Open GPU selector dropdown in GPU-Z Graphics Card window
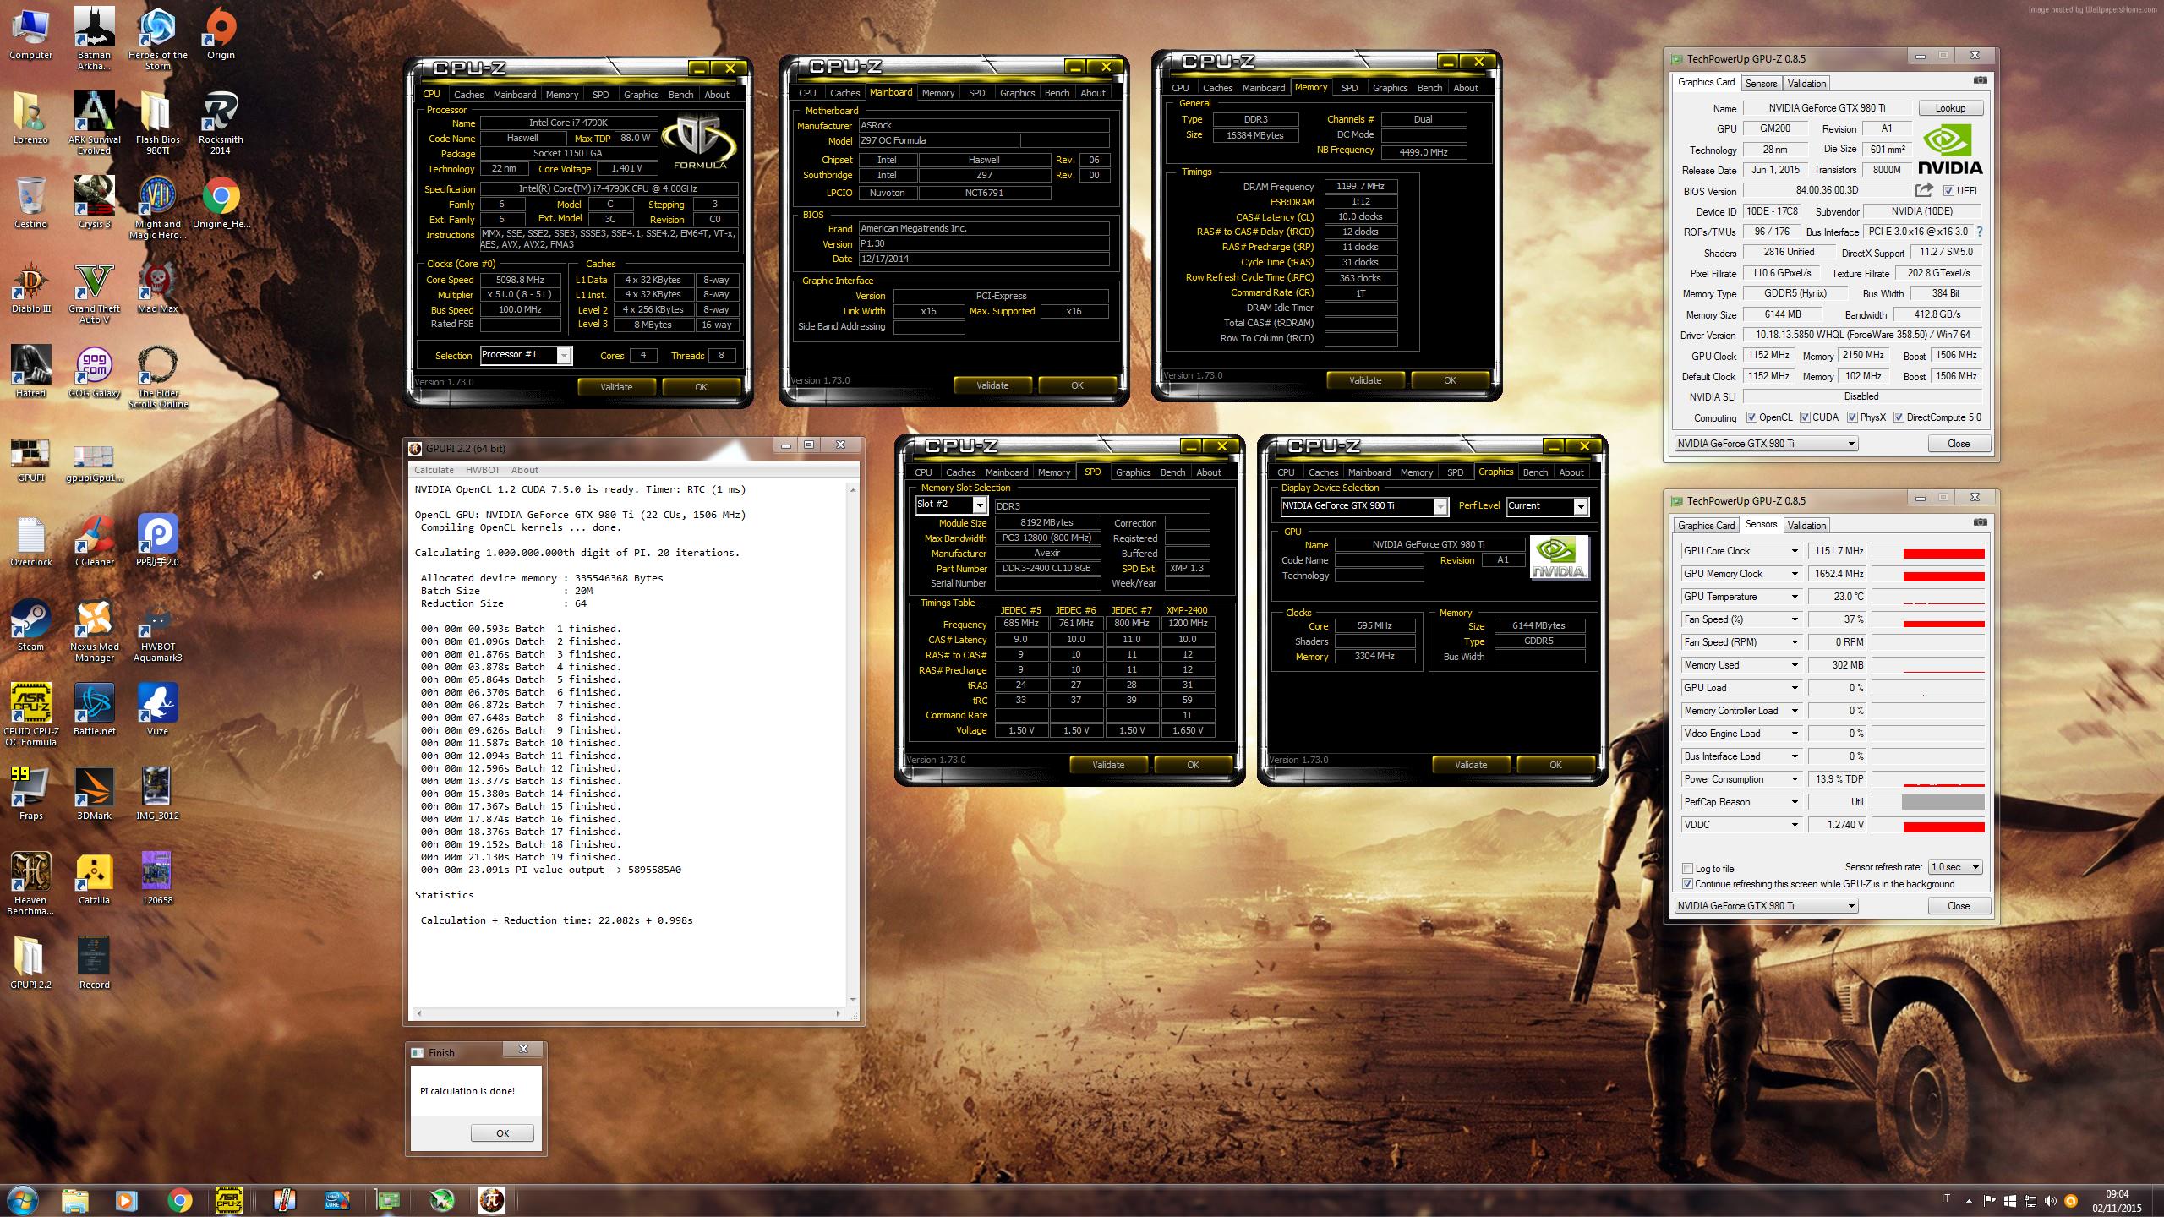This screenshot has width=2164, height=1217. coord(1766,444)
